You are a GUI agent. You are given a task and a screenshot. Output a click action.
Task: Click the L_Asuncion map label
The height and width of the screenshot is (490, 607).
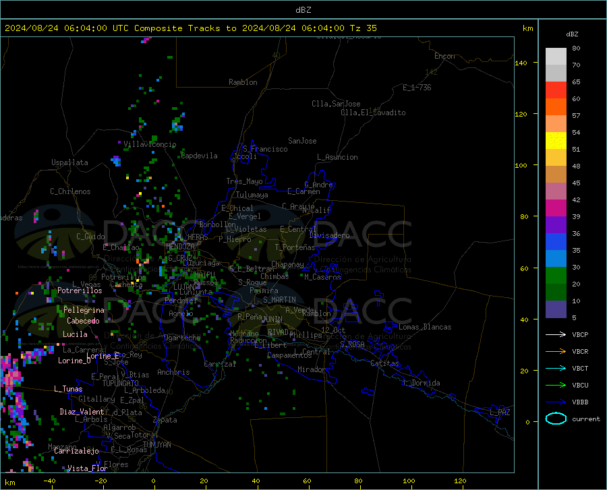click(338, 157)
